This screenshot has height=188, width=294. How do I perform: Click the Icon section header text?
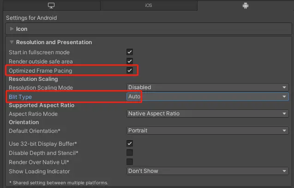(22, 29)
